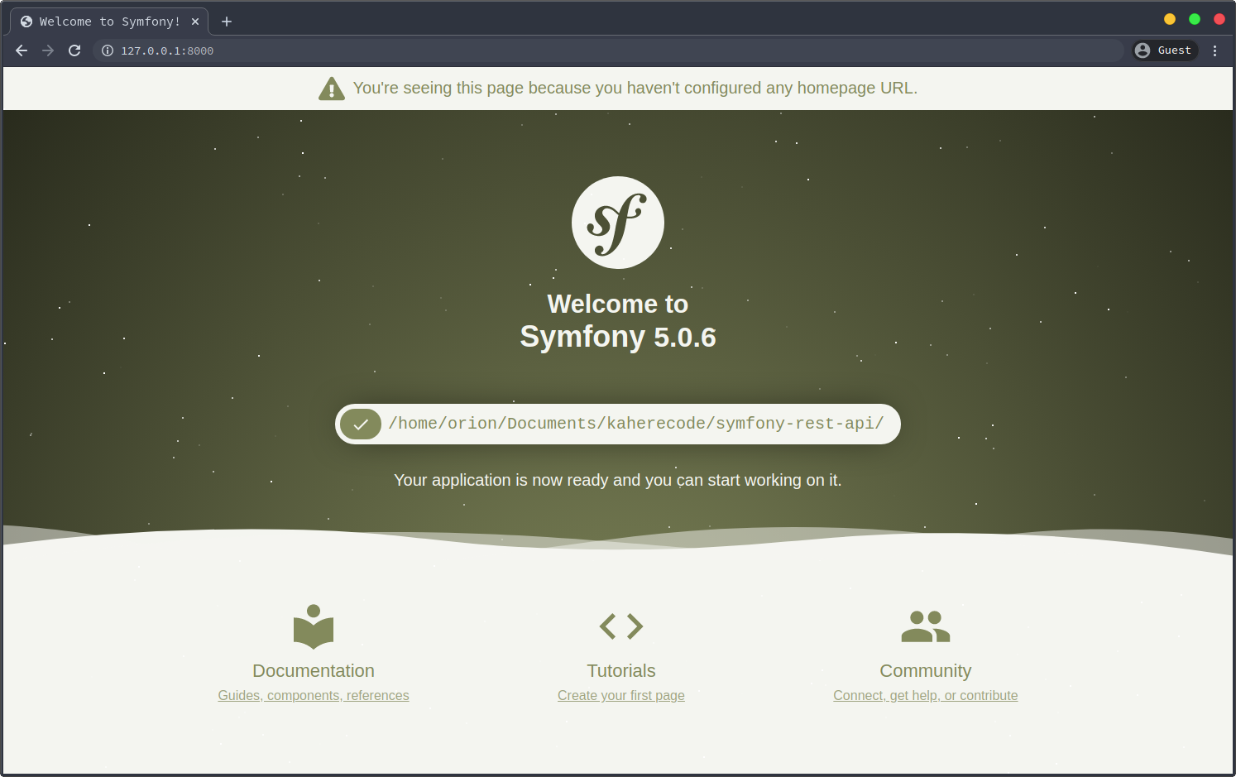Open the Guides, components, references link
This screenshot has height=777, width=1236.
pos(314,696)
